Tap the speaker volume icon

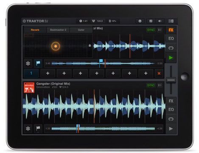click(160, 21)
